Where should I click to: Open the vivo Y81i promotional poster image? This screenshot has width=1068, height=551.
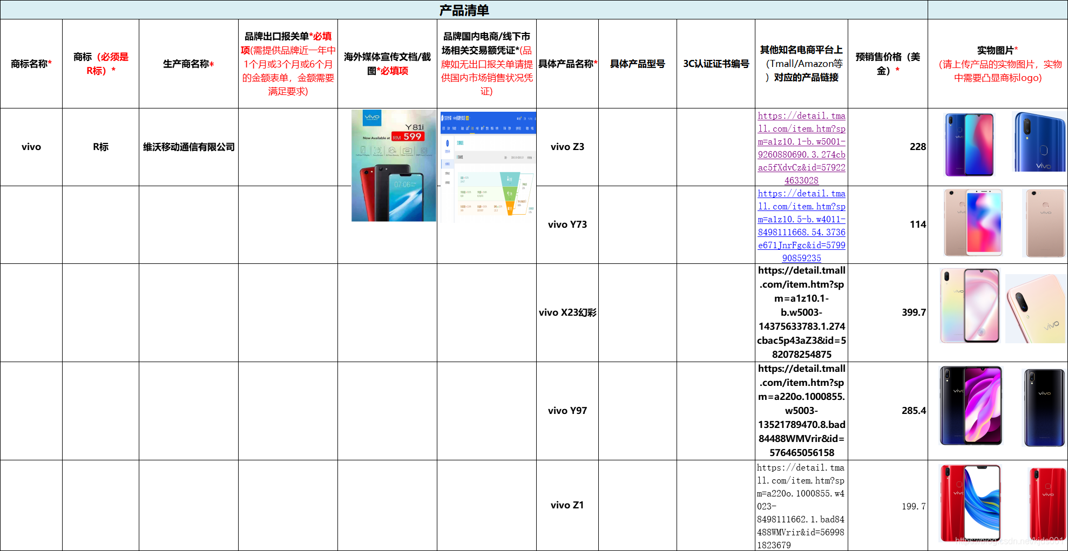[394, 166]
